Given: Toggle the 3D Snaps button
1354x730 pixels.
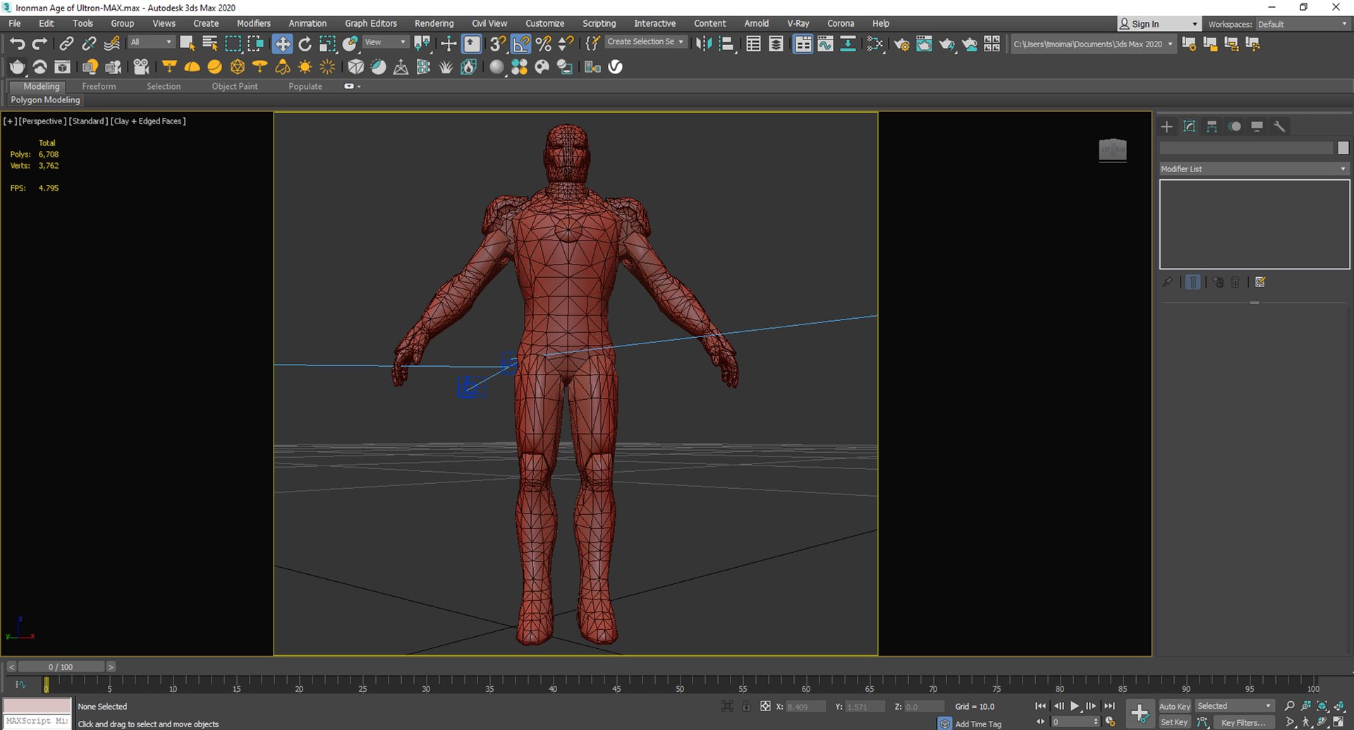Looking at the screenshot, I should pyautogui.click(x=498, y=44).
